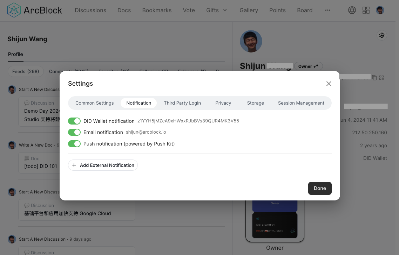Screen dimensions: 399x255
Task: Click the large profile photo
Action: (251, 41)
